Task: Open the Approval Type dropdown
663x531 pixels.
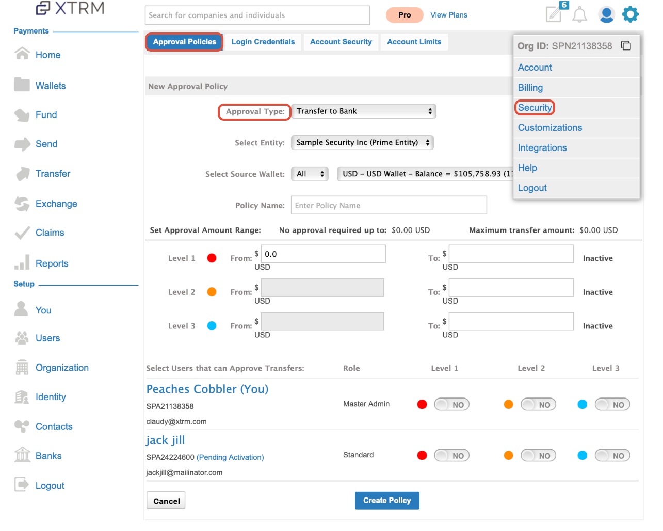Action: pyautogui.click(x=364, y=111)
